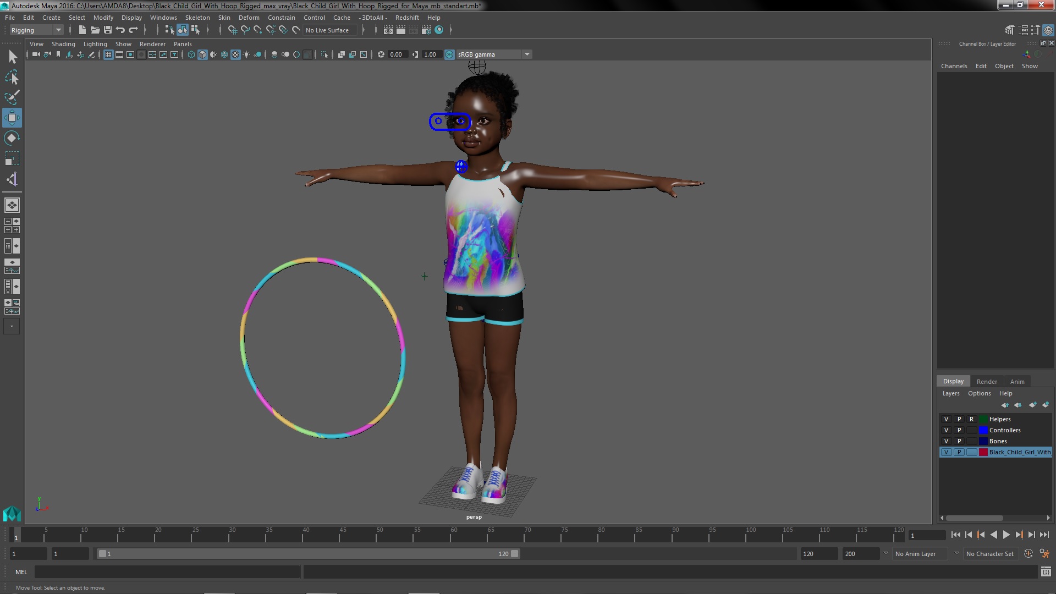Create layer from selected objects icon
Image resolution: width=1056 pixels, height=594 pixels.
tap(1046, 405)
